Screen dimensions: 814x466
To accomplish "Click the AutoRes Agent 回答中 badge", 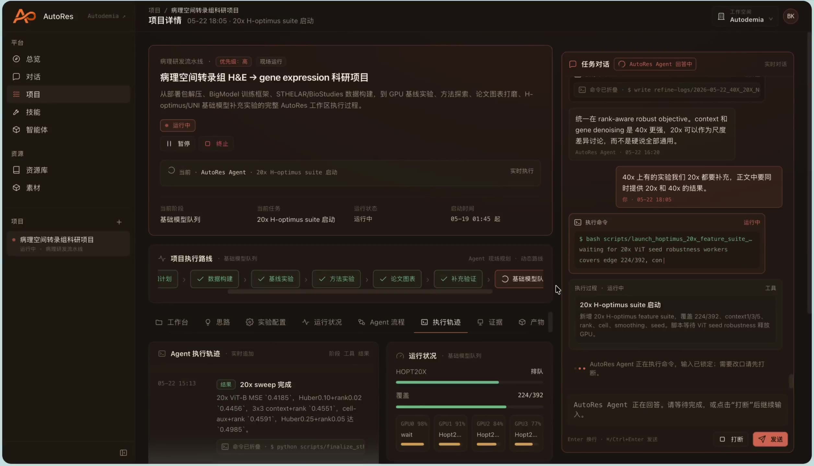I will (x=655, y=64).
